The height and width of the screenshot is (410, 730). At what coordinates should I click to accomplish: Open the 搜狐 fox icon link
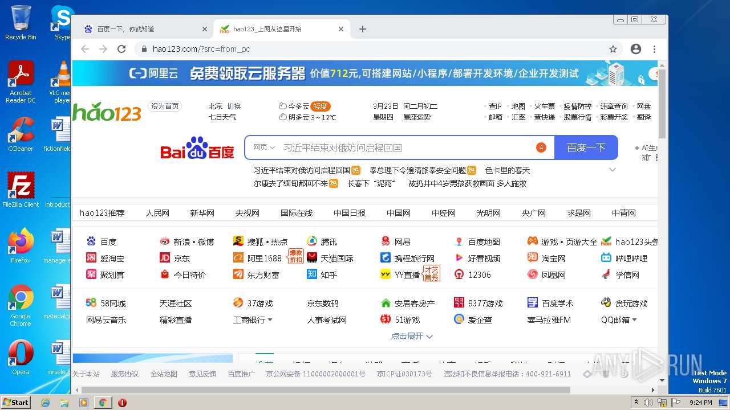(238, 241)
